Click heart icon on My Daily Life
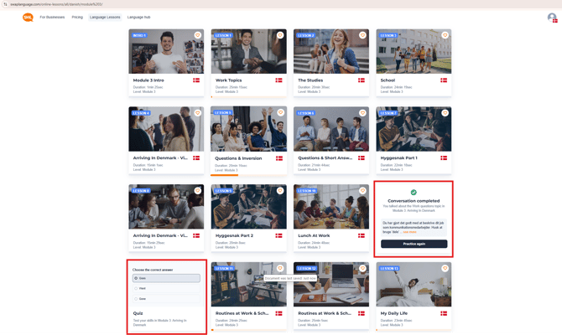This screenshot has height=335, width=562. coord(445,269)
